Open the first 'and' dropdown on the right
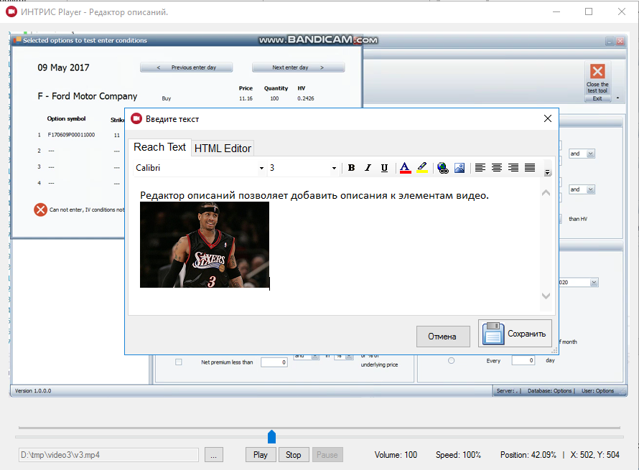 (590, 154)
